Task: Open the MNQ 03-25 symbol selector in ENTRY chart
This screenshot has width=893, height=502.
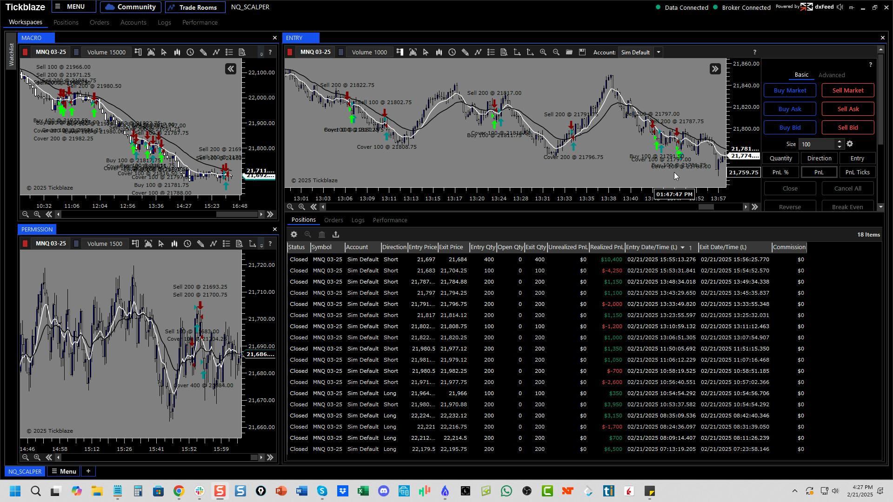Action: tap(315, 52)
